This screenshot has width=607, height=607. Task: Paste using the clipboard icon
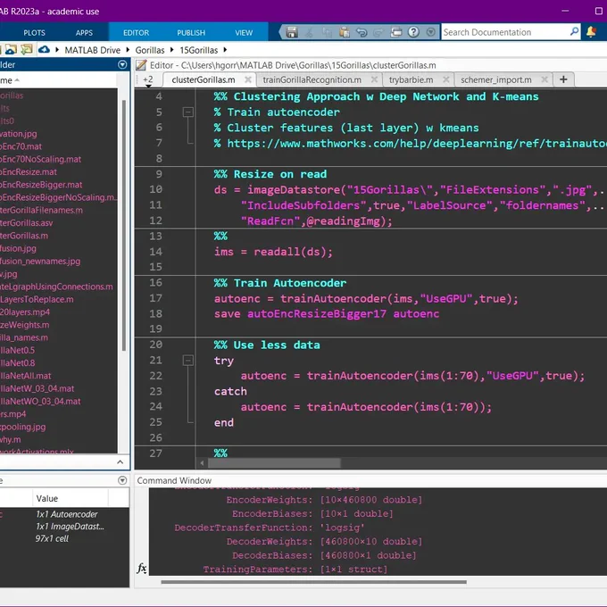(x=345, y=32)
